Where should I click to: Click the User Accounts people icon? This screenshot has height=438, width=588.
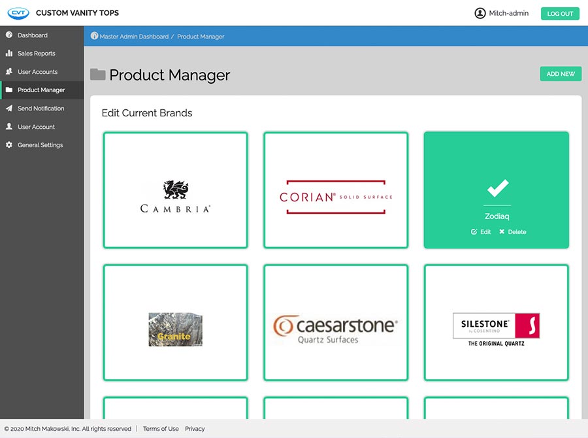pos(9,71)
